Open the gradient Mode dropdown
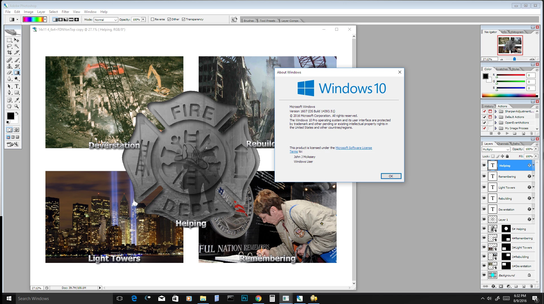 tap(106, 20)
